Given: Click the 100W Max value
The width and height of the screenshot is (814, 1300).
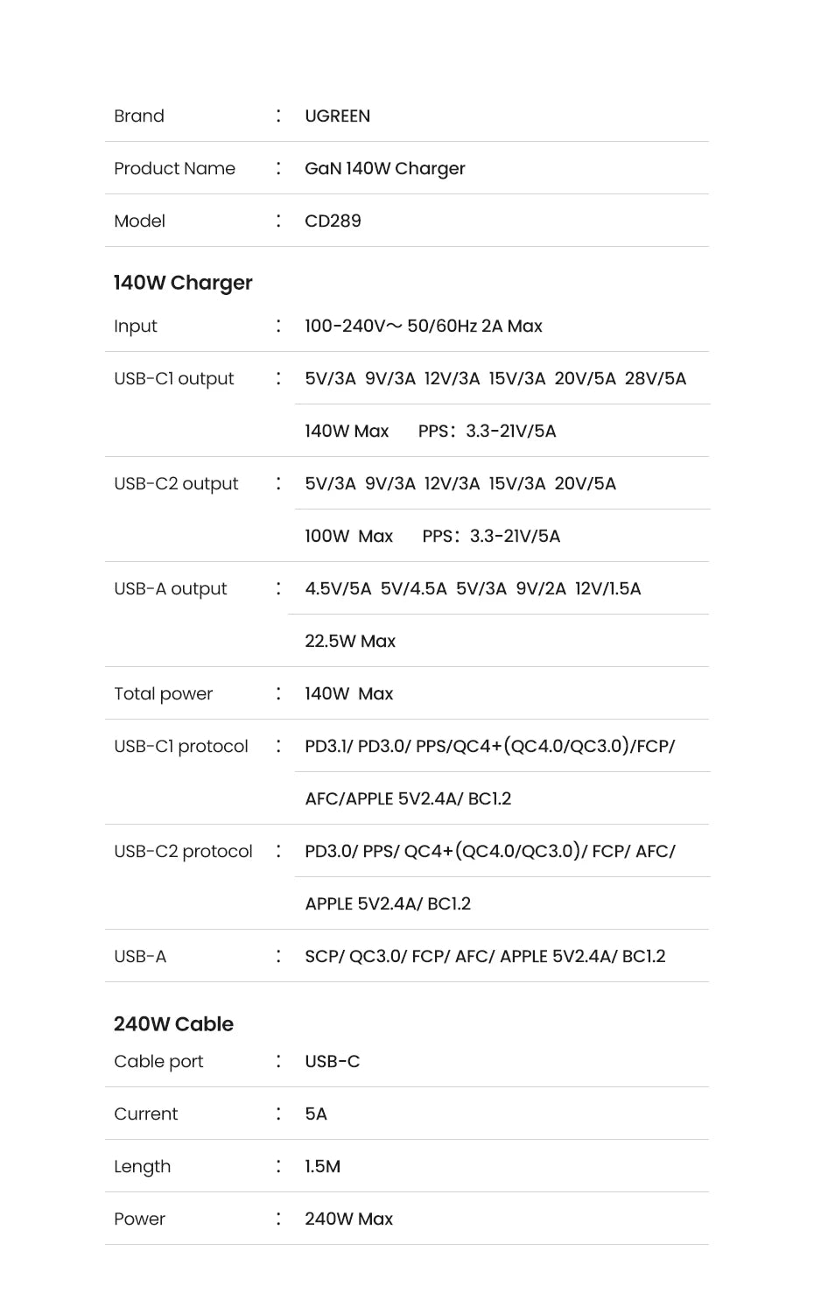Looking at the screenshot, I should 348,536.
